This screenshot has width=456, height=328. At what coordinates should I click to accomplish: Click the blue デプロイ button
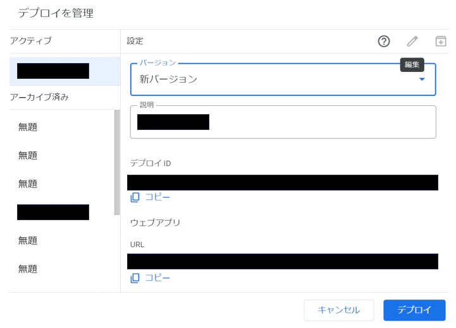tap(414, 310)
